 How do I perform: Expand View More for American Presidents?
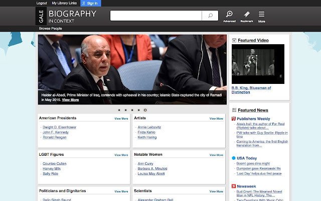[x=121, y=119]
